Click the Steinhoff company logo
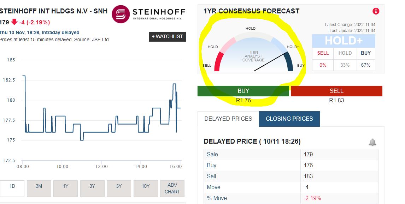This screenshot has height=204, width=405. [148, 14]
